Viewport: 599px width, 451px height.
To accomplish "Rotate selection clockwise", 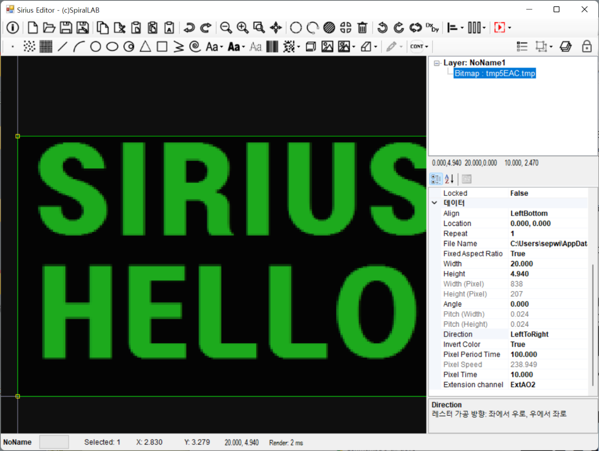I will click(x=399, y=28).
